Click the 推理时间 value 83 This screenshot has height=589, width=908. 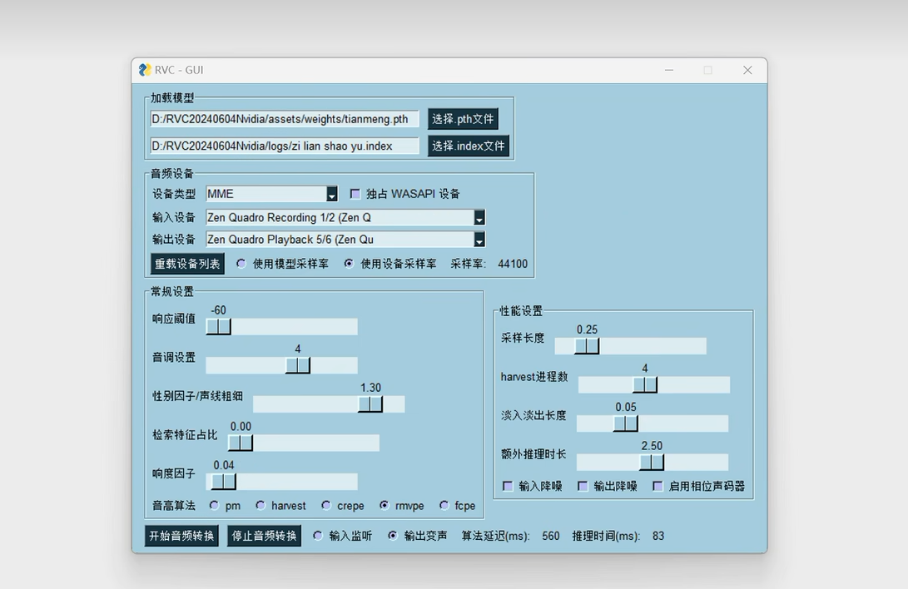click(657, 536)
